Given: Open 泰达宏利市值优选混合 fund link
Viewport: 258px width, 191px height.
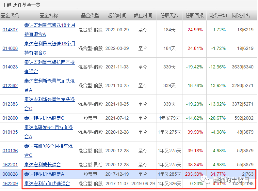Looking at the screenshot, I should 47,184.
